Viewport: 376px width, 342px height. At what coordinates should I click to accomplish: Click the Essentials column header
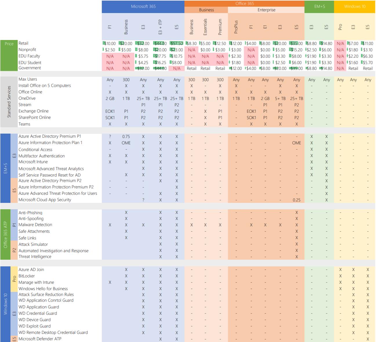pos(205,27)
